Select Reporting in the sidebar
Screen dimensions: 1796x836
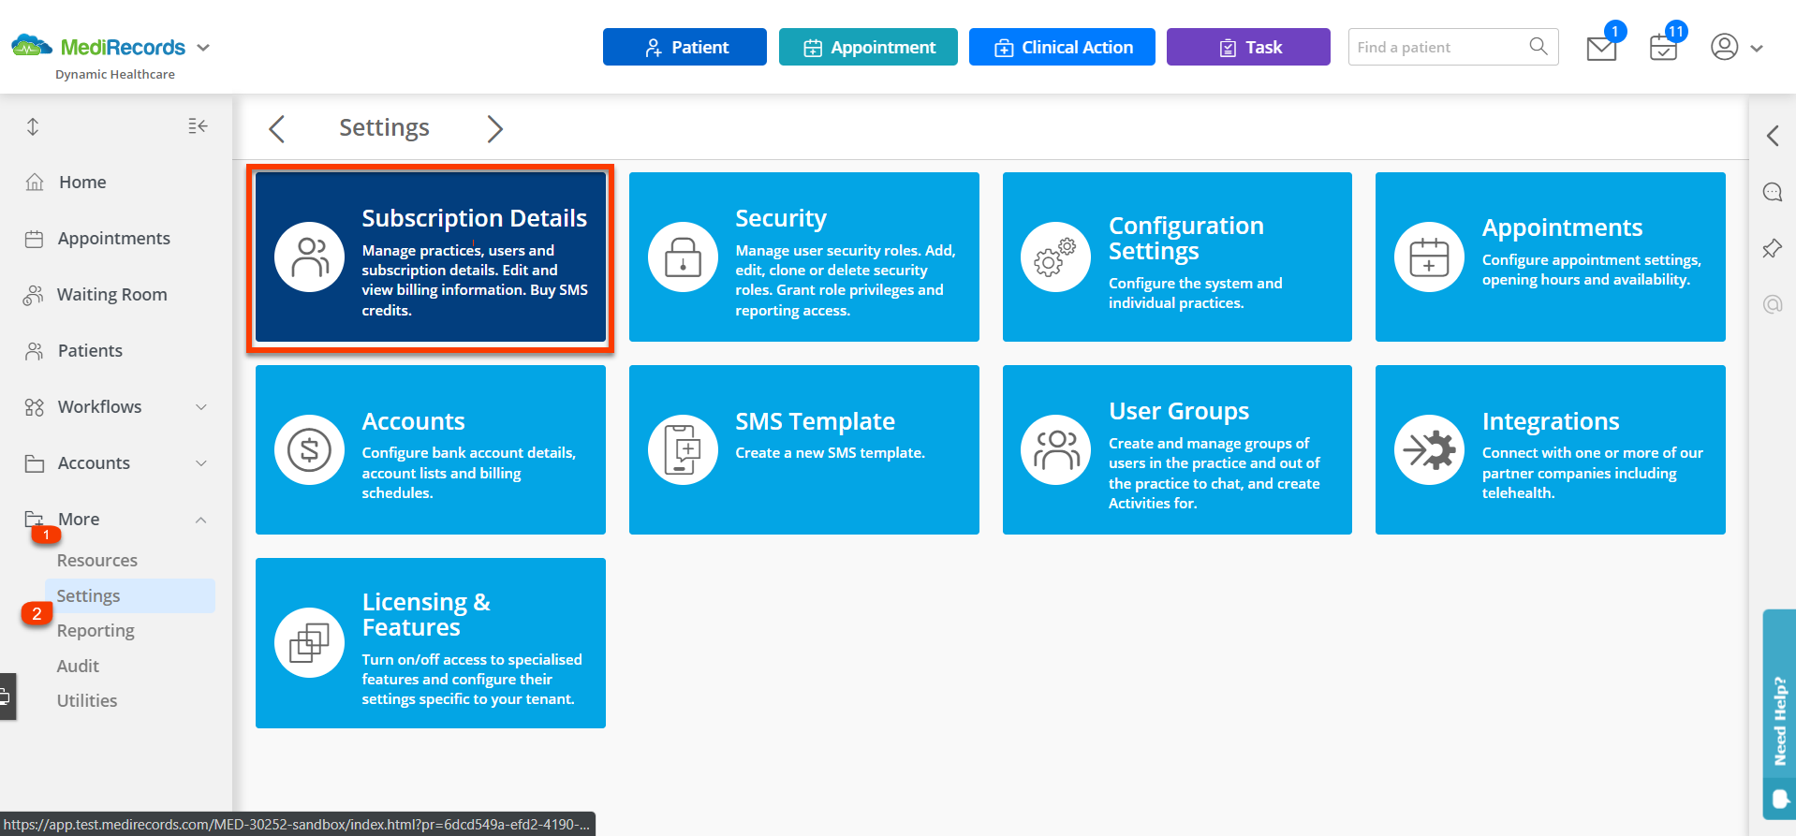[x=96, y=631]
